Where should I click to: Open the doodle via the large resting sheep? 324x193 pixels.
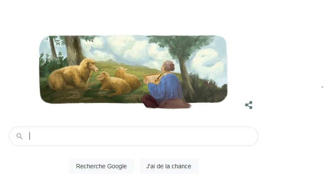point(72,75)
